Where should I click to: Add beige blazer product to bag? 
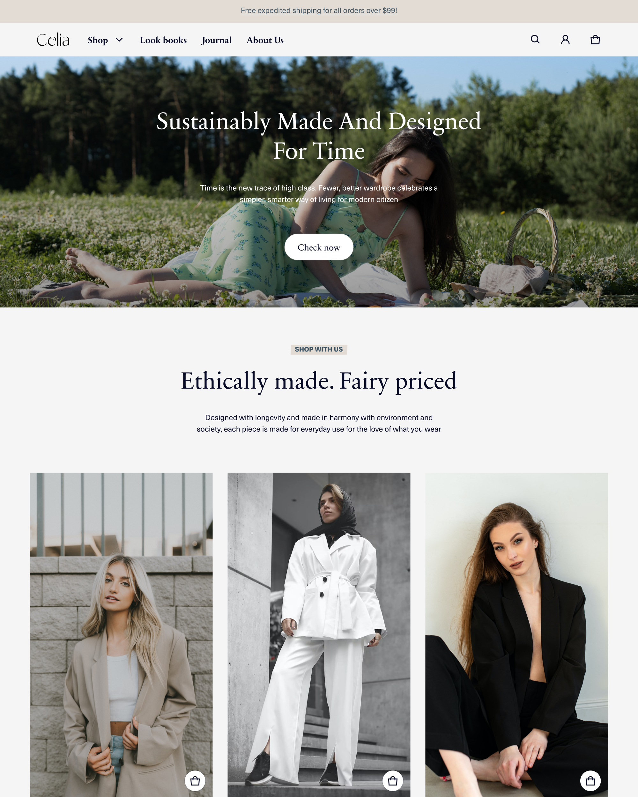[x=195, y=781]
